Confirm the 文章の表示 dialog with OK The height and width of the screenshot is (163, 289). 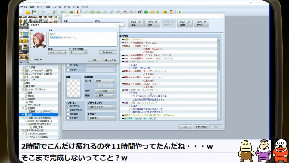click(x=95, y=60)
